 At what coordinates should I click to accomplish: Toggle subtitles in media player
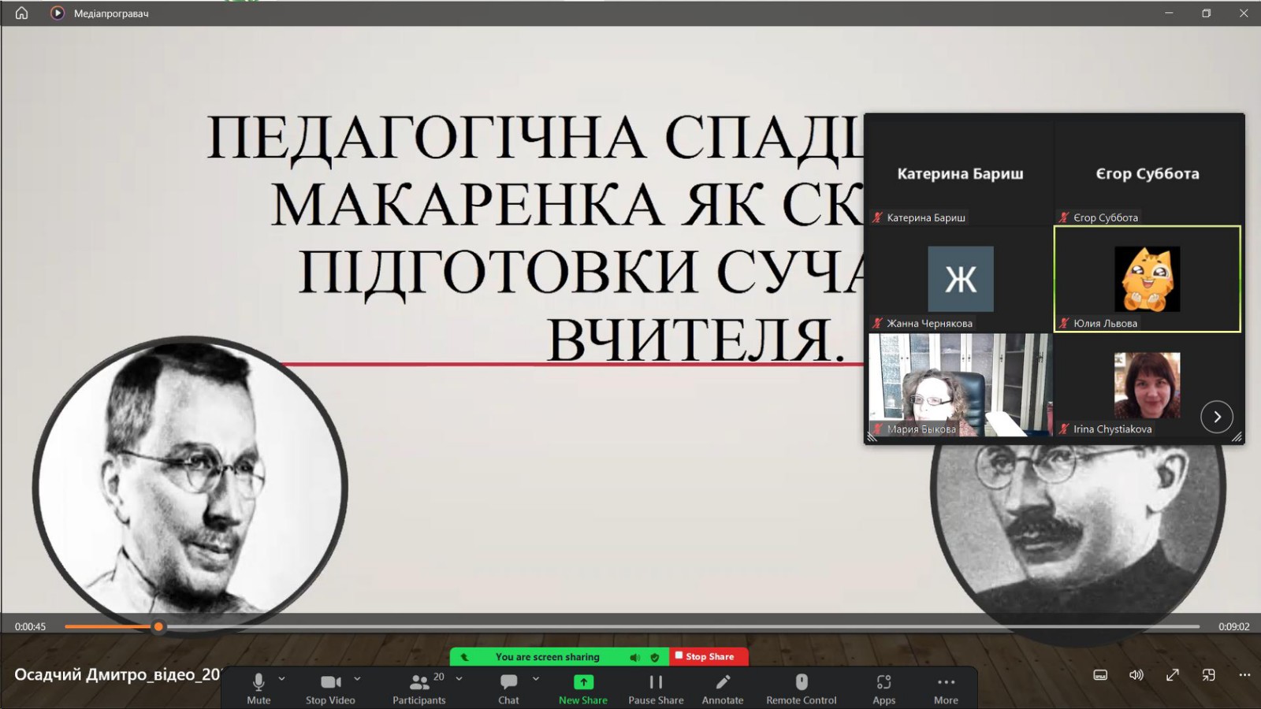click(1100, 675)
